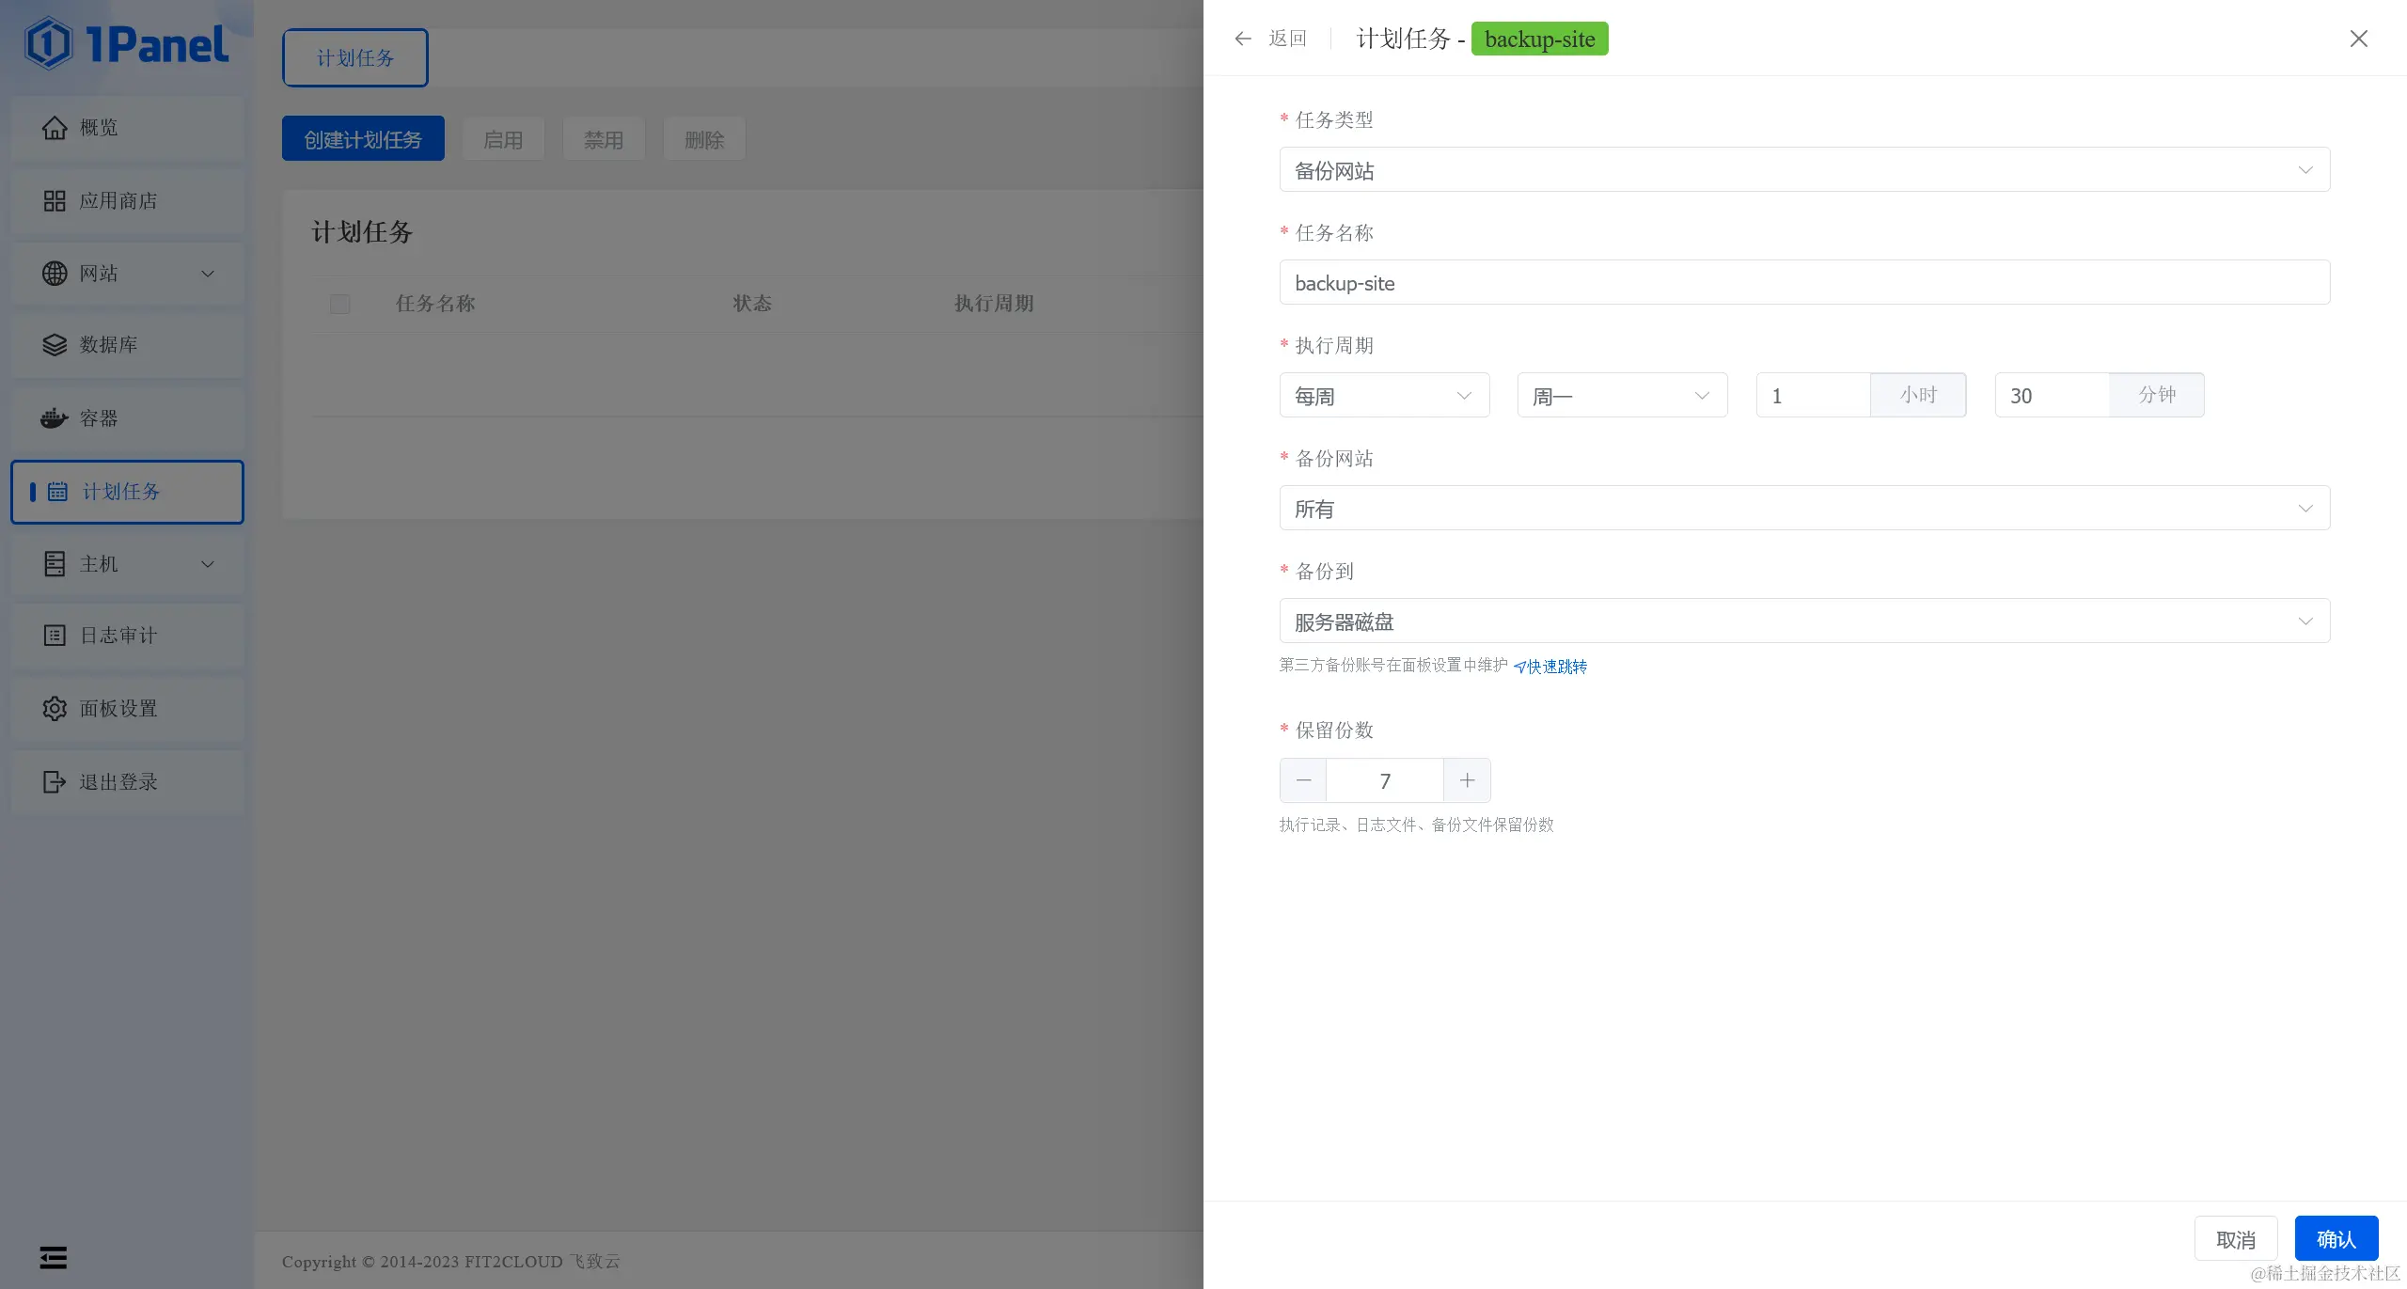Click the sidebar collapse icon at bottom left
The image size is (2407, 1289).
[54, 1257]
